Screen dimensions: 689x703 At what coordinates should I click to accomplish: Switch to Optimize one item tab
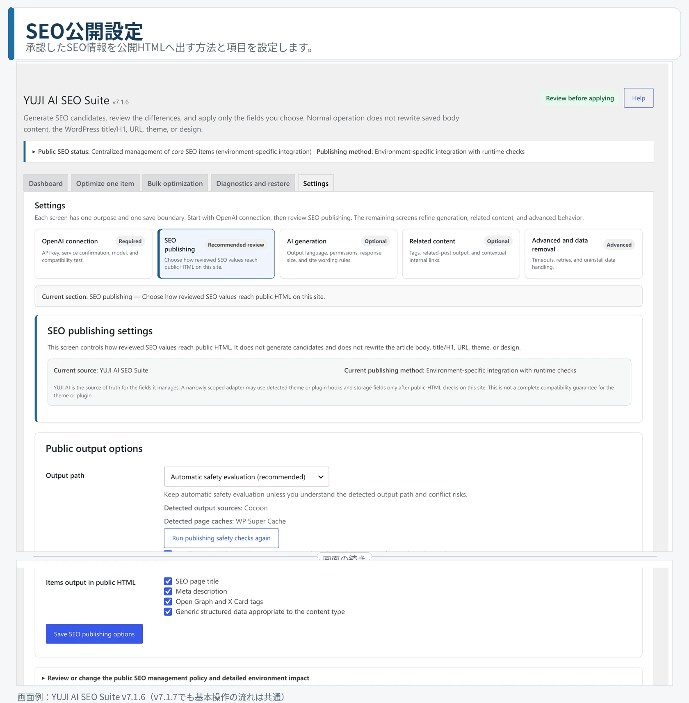(x=105, y=183)
